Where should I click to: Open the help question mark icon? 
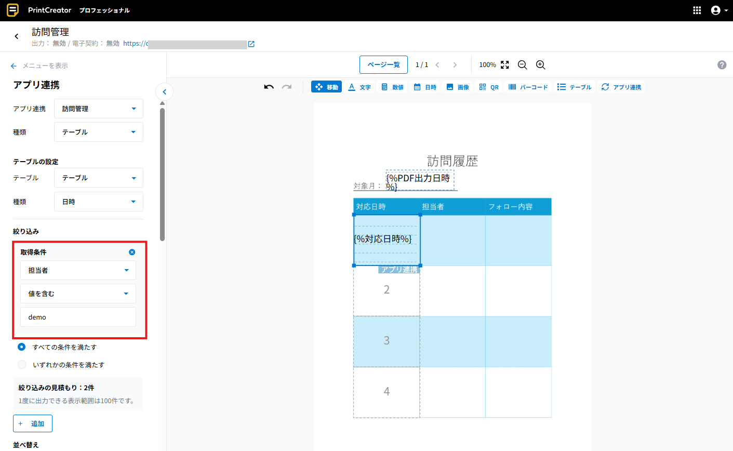722,65
